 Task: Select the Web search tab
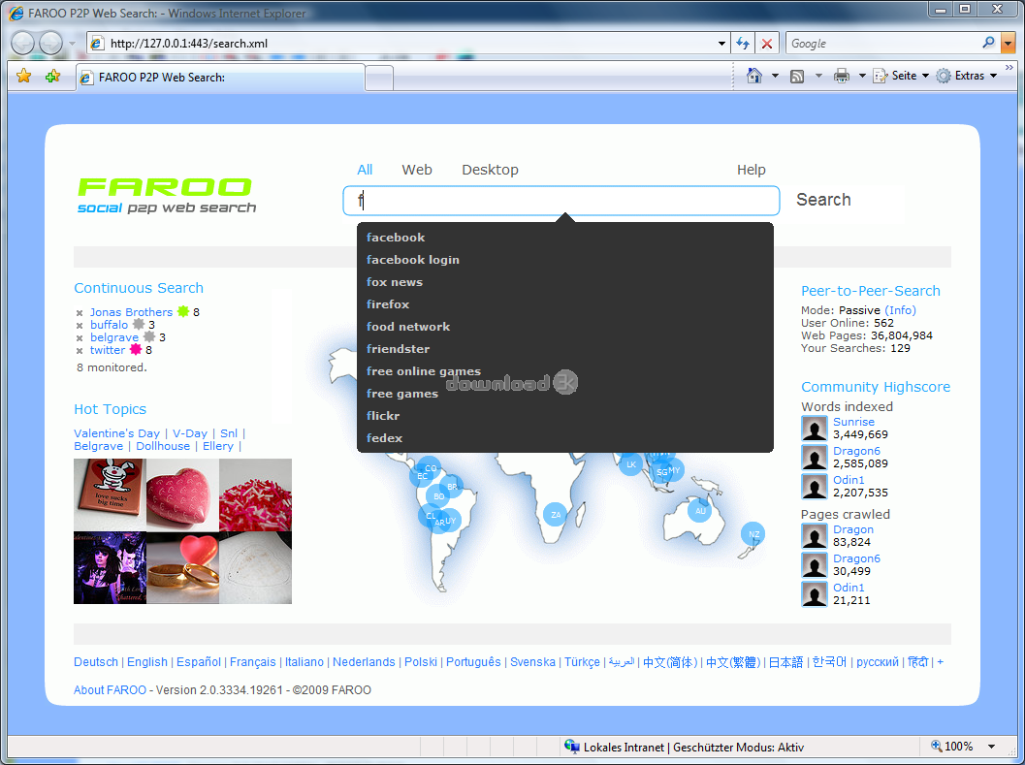[x=417, y=170]
